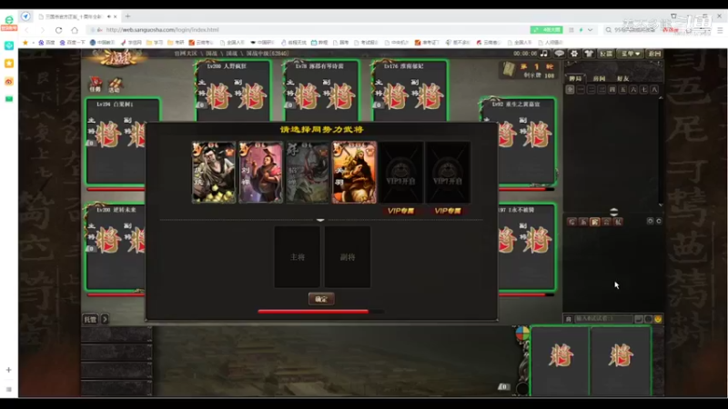Click the first VIP专属 label button
This screenshot has width=728, height=409.
pos(400,211)
